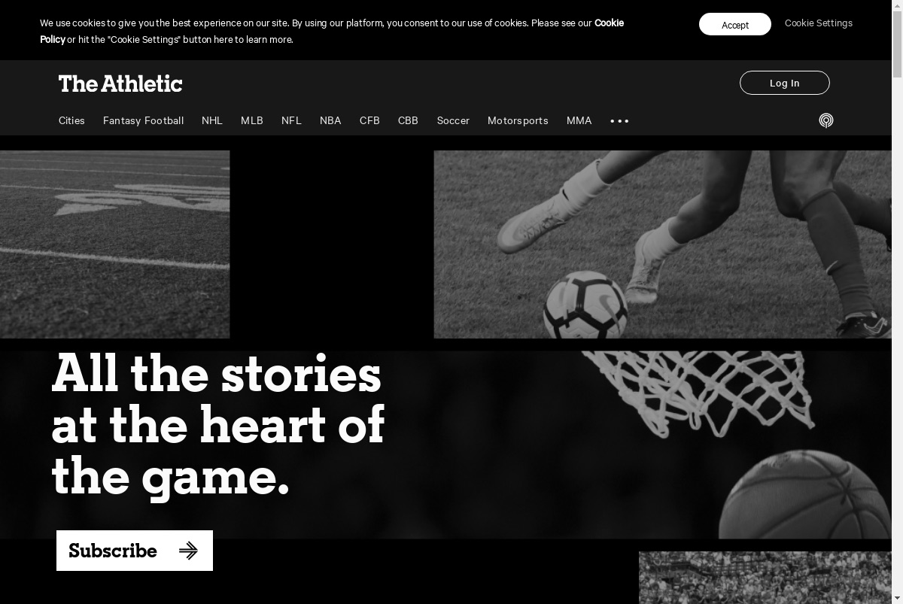The width and height of the screenshot is (903, 604).
Task: Open the Soccer section
Action: pos(453,120)
